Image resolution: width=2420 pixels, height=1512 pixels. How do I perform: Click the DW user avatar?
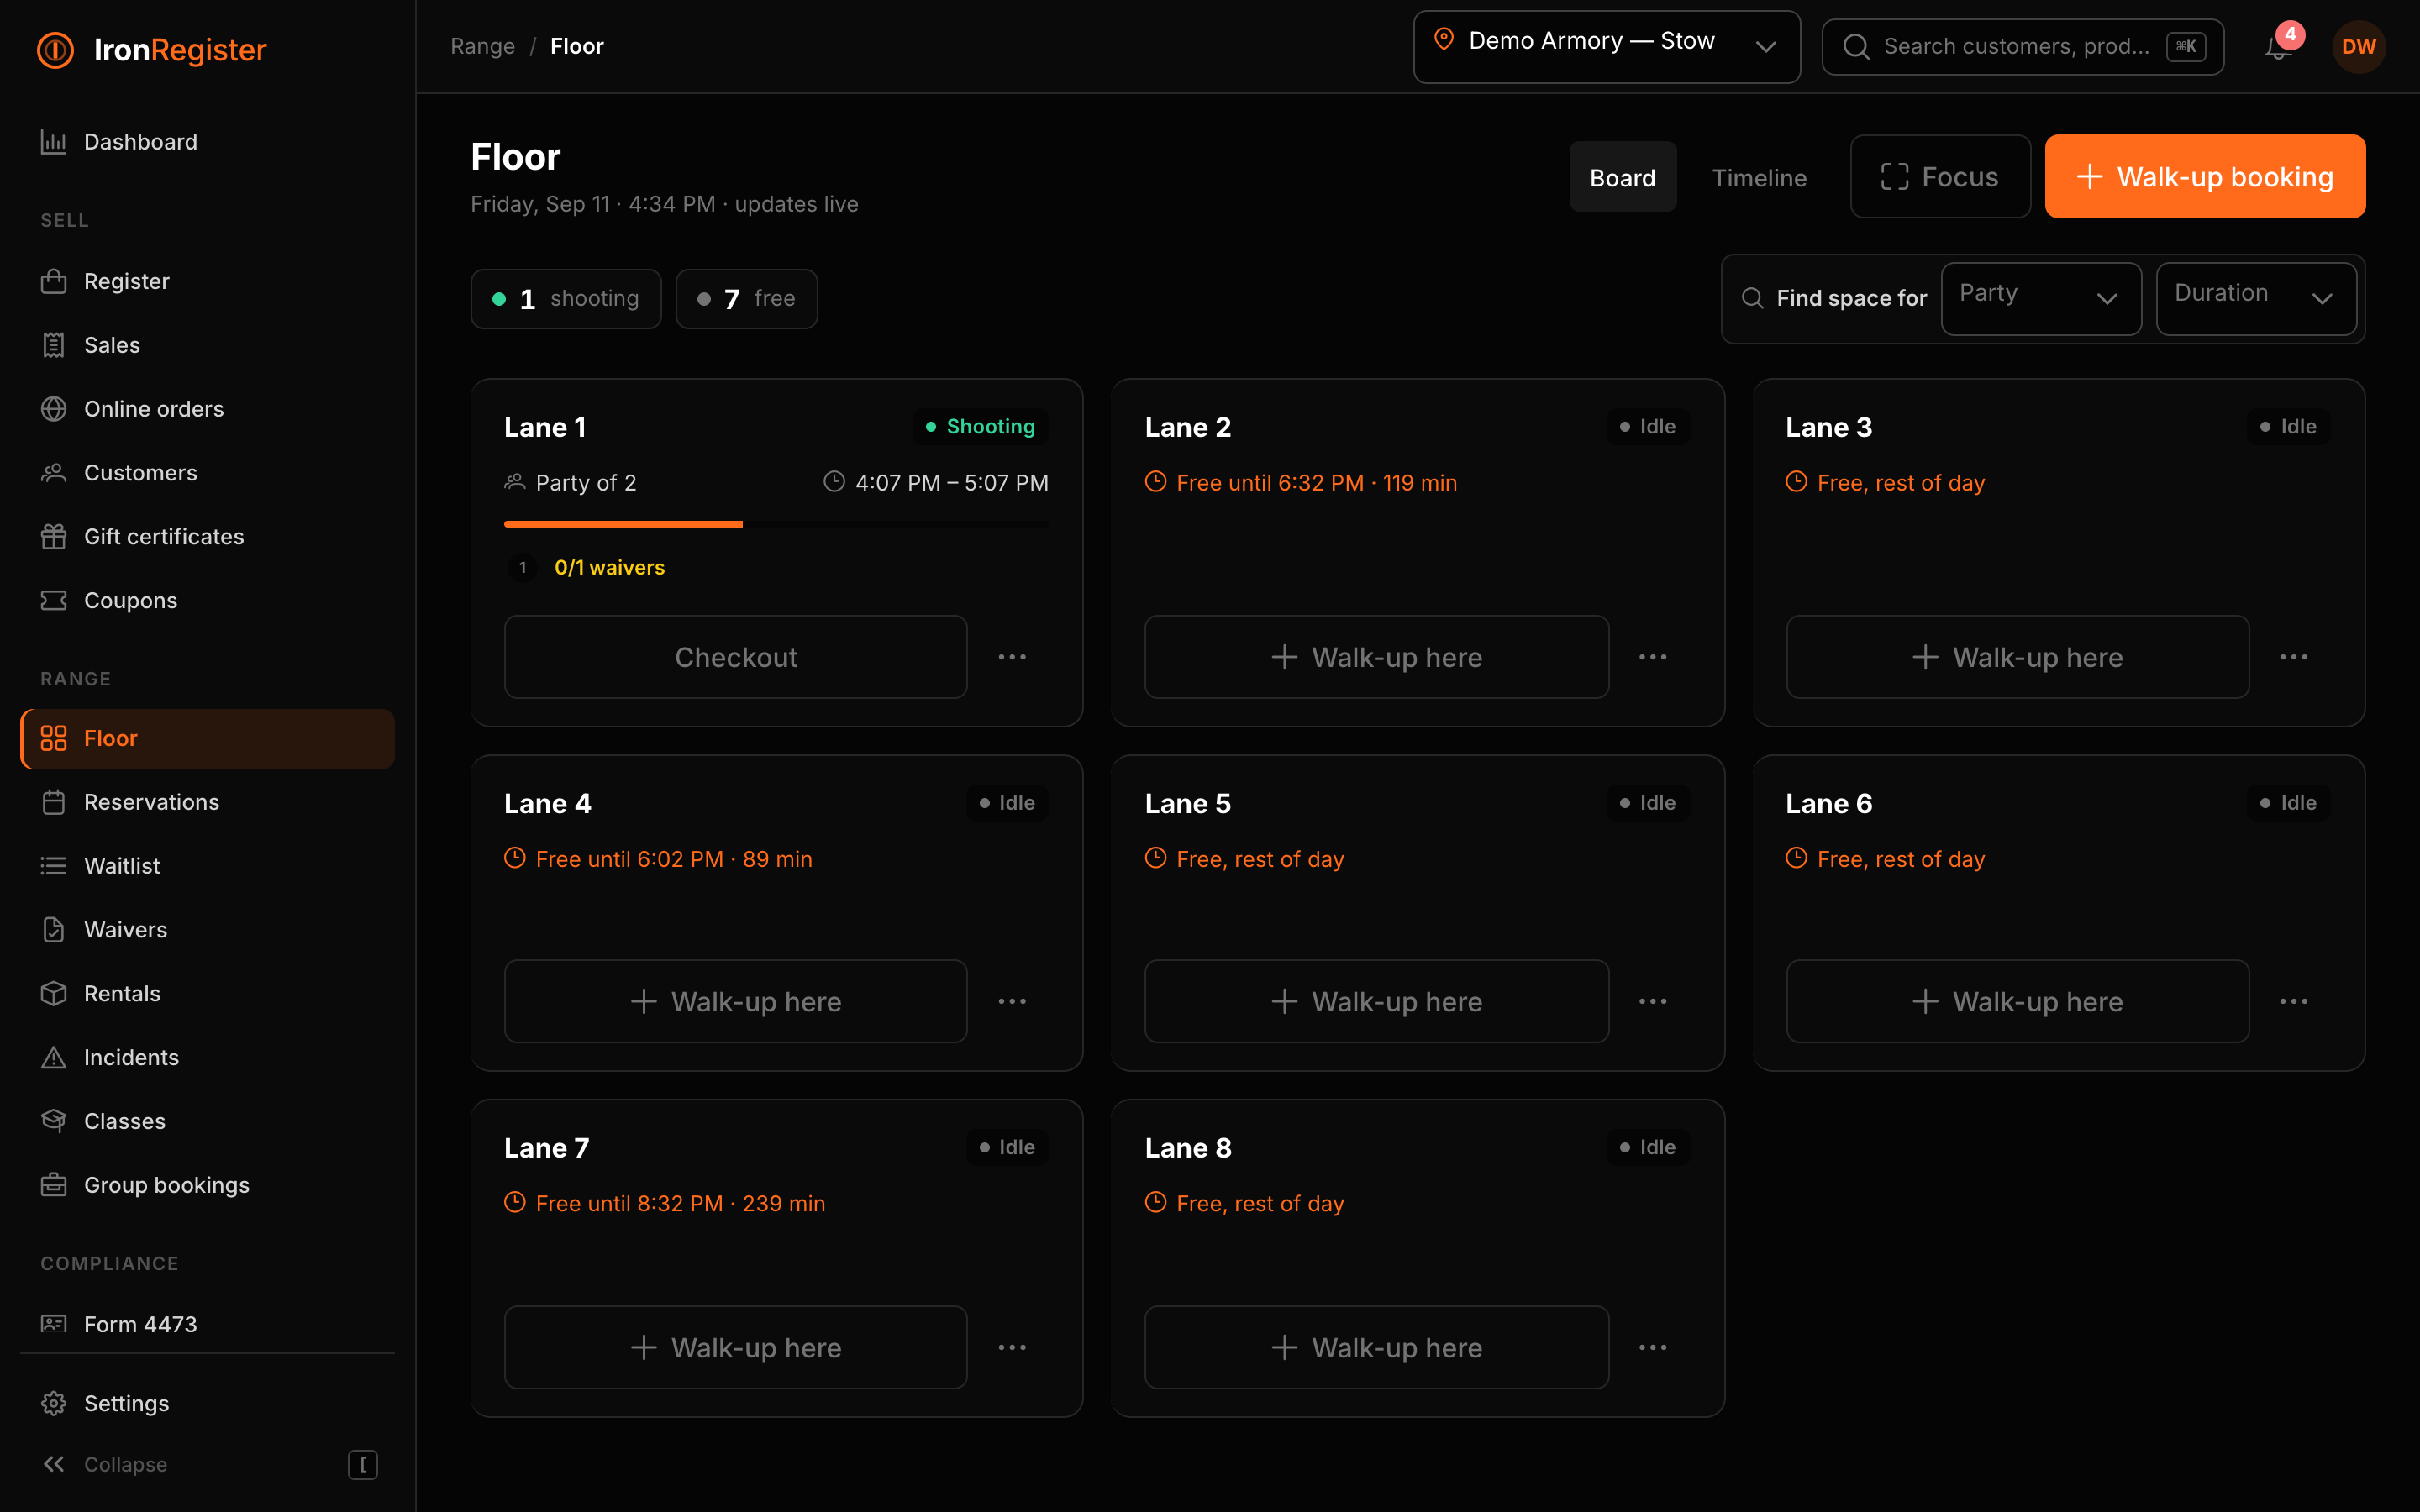click(2358, 47)
